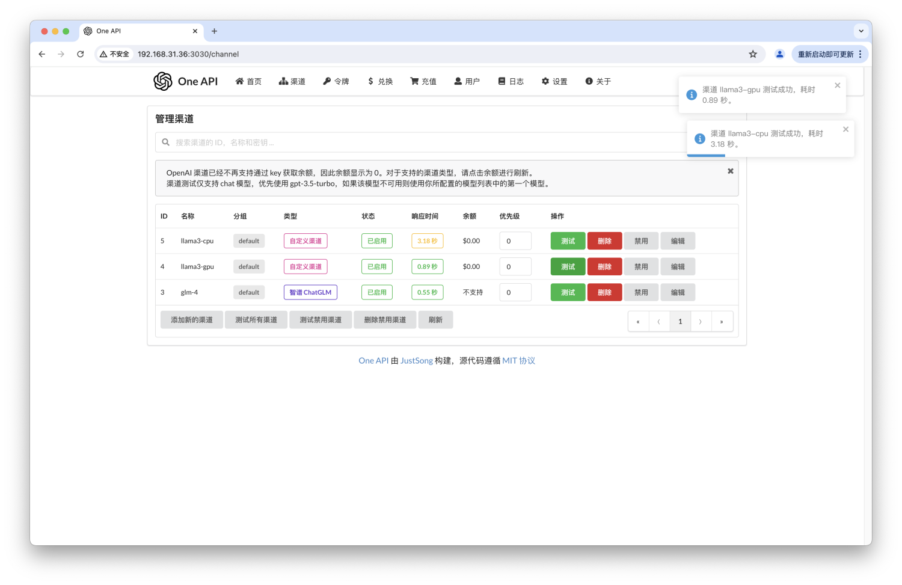Click the 0.89 秒 response time label
The image size is (902, 585).
pyautogui.click(x=428, y=267)
